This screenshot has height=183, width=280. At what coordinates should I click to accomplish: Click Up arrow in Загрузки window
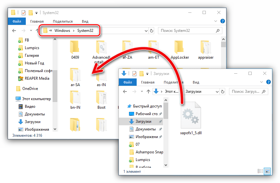(x=148, y=91)
